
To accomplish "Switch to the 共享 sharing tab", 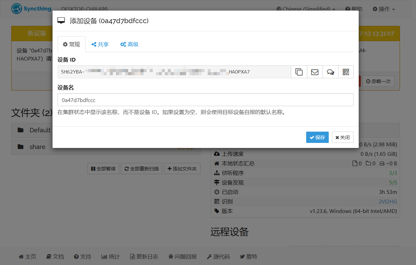I will coord(100,44).
